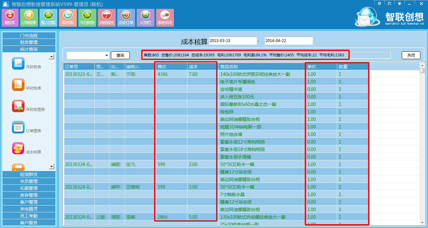Viewport: 428px width, 228px height.
Task: Click the start date field 2013-03-23
Action: pyautogui.click(x=232, y=41)
